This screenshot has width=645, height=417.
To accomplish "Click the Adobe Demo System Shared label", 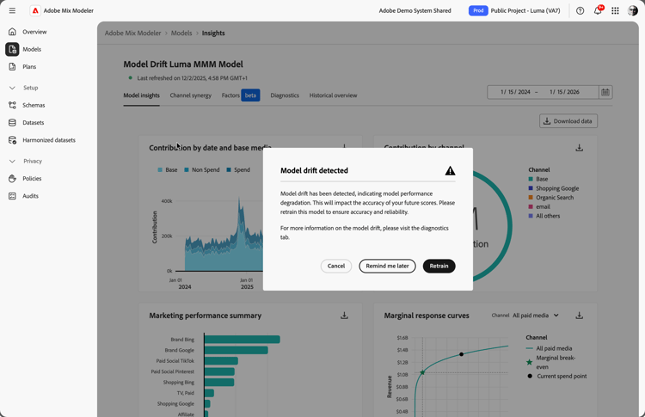I will click(415, 10).
